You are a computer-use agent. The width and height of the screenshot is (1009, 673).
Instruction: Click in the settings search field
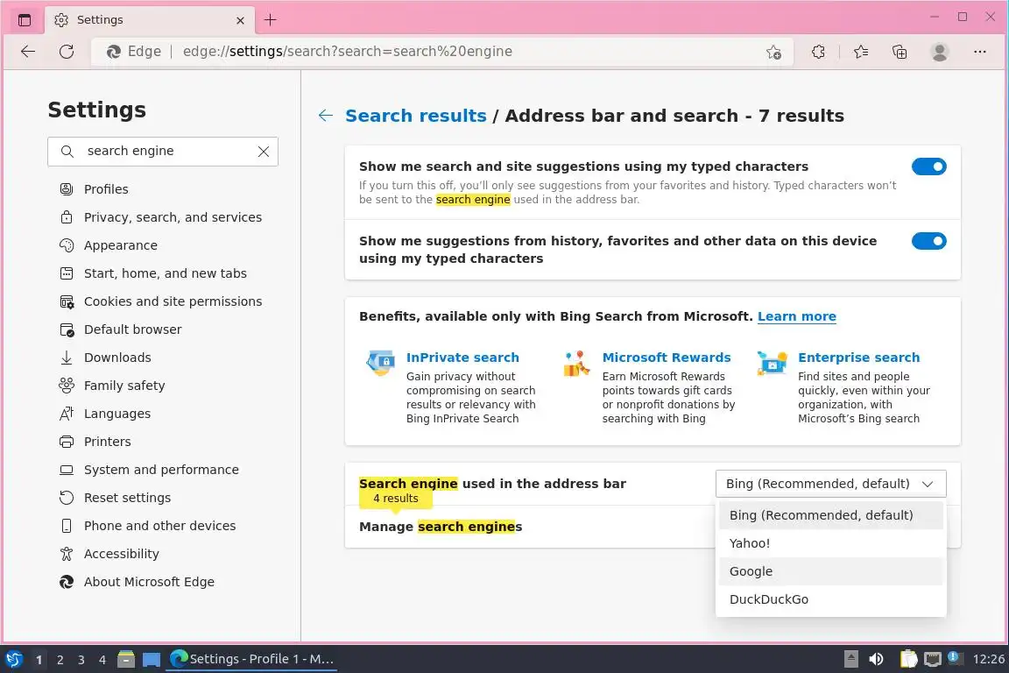click(x=163, y=152)
